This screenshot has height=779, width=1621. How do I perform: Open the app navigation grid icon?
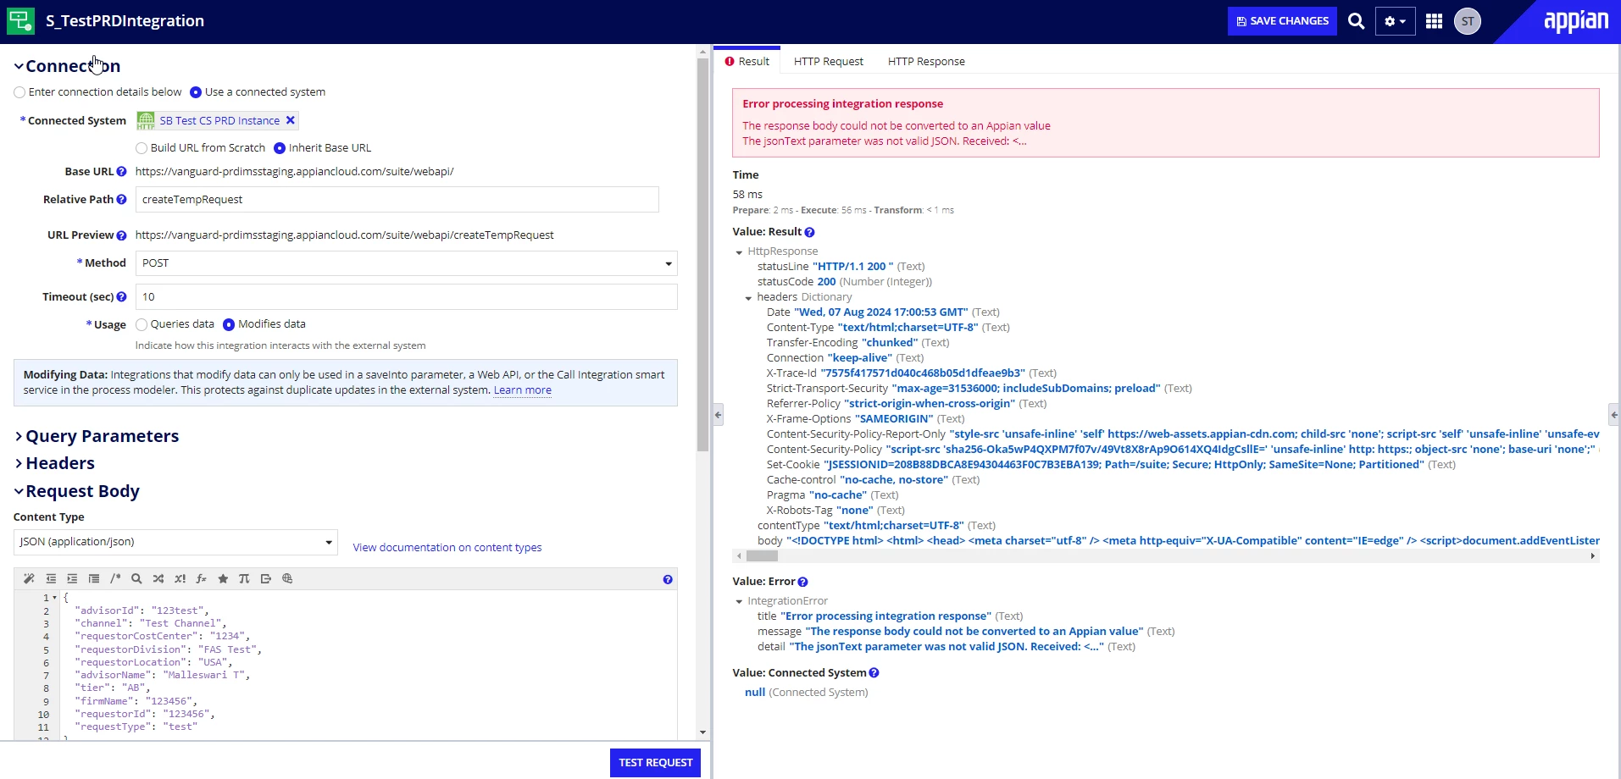coord(1434,21)
